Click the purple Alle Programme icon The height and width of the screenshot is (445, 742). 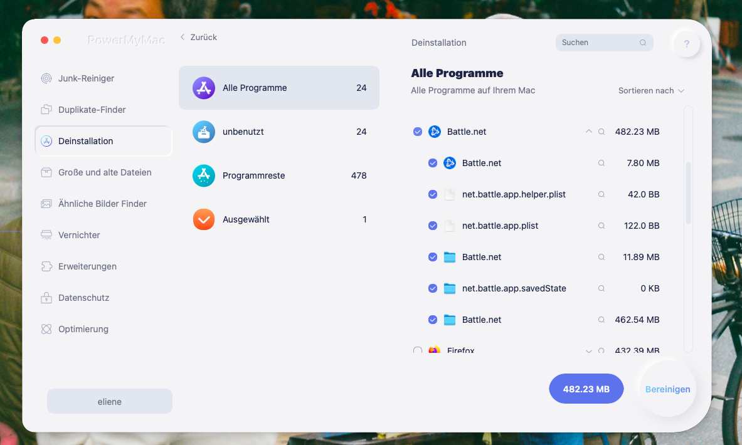tap(204, 88)
